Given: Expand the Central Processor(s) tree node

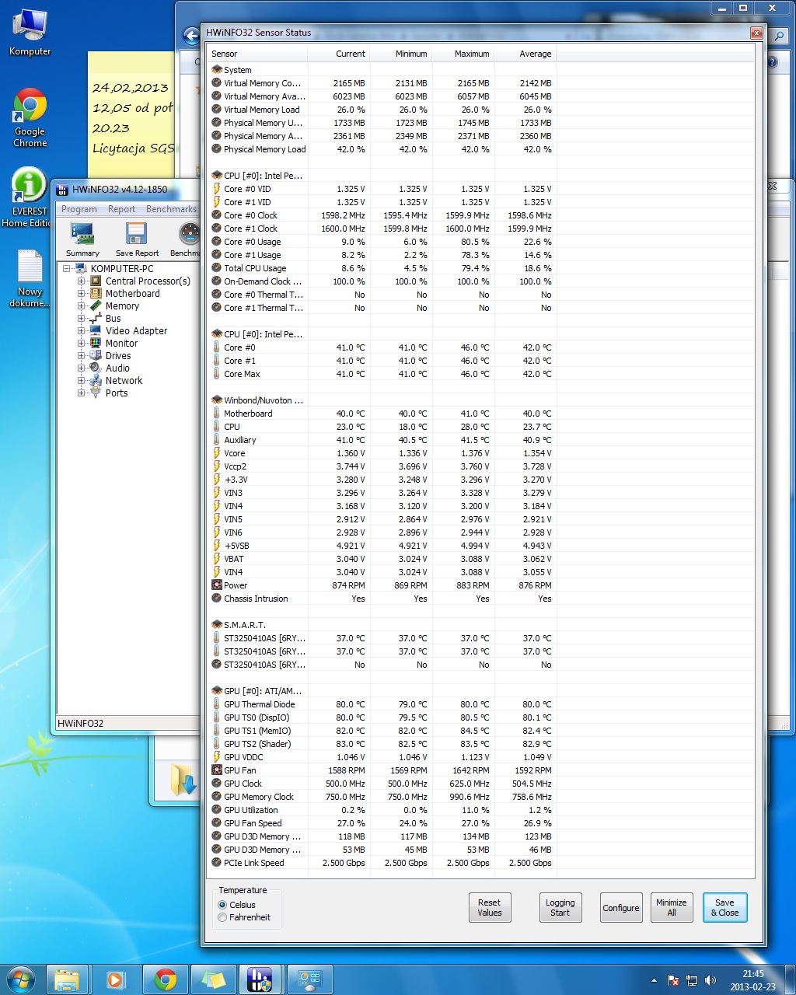Looking at the screenshot, I should tap(81, 281).
